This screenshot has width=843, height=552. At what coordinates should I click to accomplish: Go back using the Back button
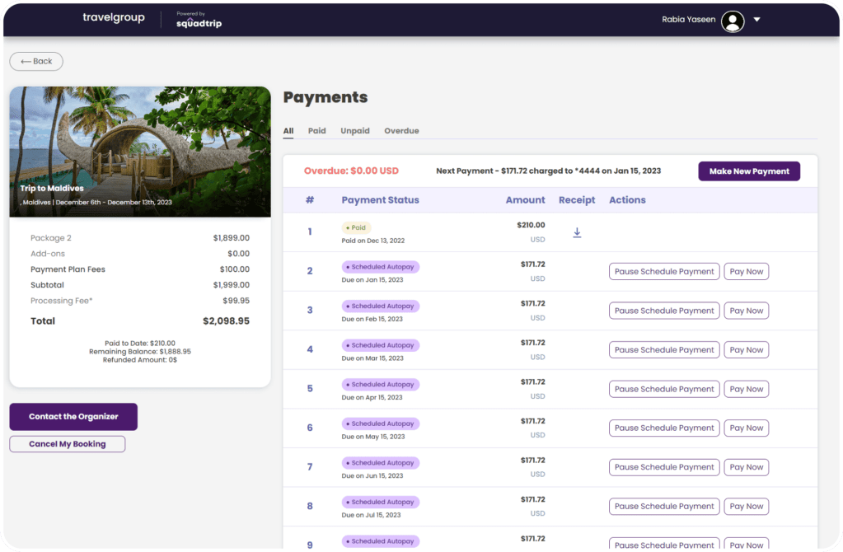pyautogui.click(x=36, y=61)
